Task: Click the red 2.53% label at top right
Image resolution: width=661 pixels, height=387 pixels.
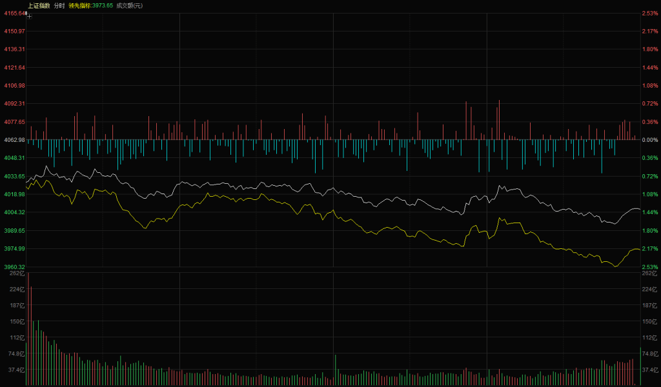Action: tap(649, 13)
